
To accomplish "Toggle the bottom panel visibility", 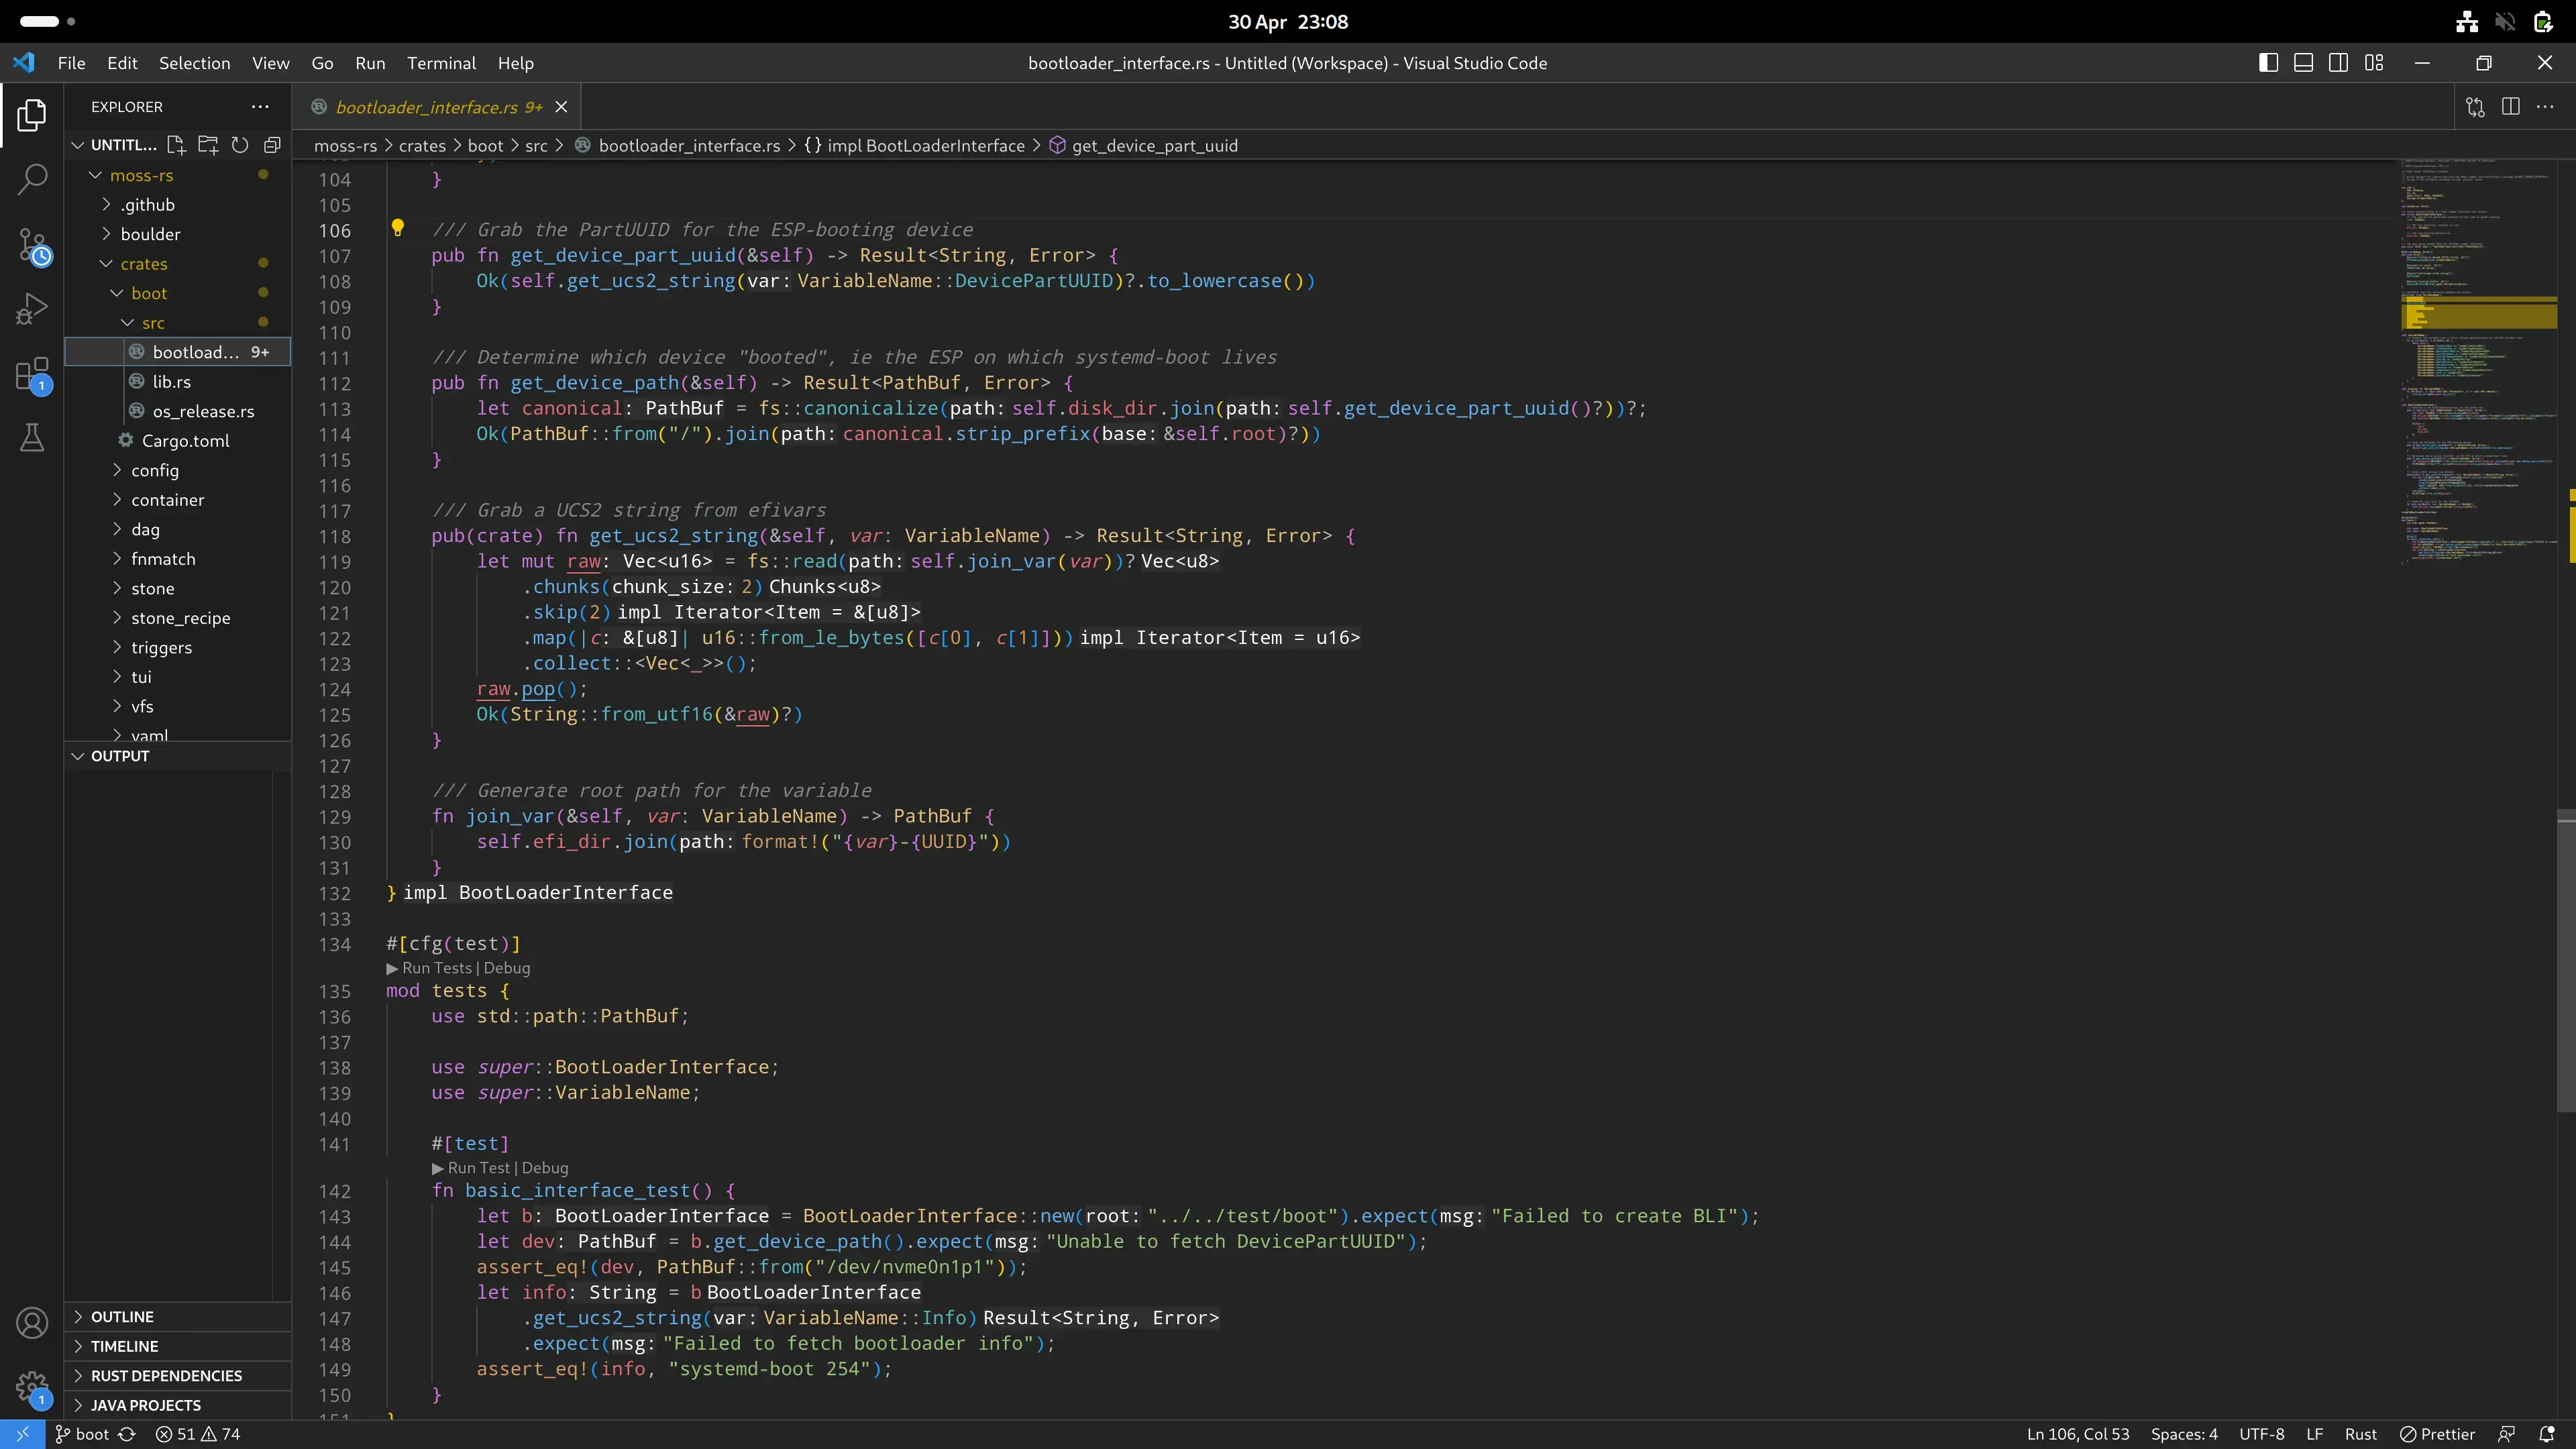I will click(x=2303, y=63).
